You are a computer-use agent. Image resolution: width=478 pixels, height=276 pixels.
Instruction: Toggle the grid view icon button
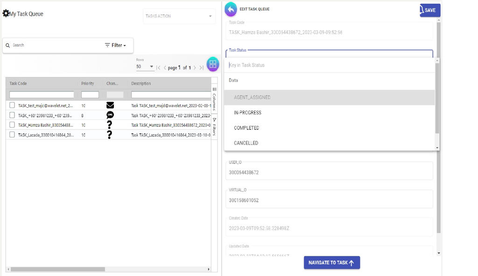point(212,64)
